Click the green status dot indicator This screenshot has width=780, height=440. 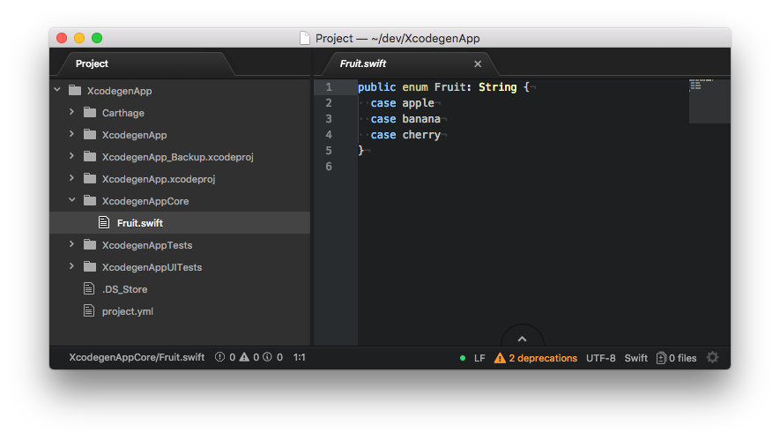[463, 358]
